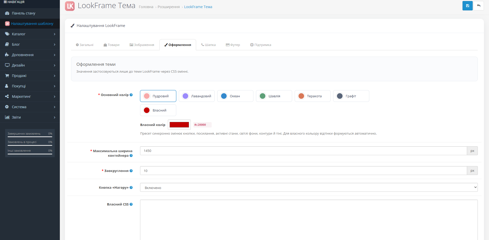The image size is (489, 240).
Task: Switch to the Підтримка tab
Action: 261,45
